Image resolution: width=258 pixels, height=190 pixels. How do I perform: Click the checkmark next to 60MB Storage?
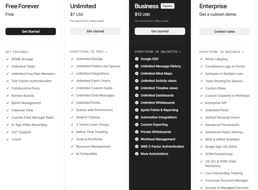(x=8, y=59)
